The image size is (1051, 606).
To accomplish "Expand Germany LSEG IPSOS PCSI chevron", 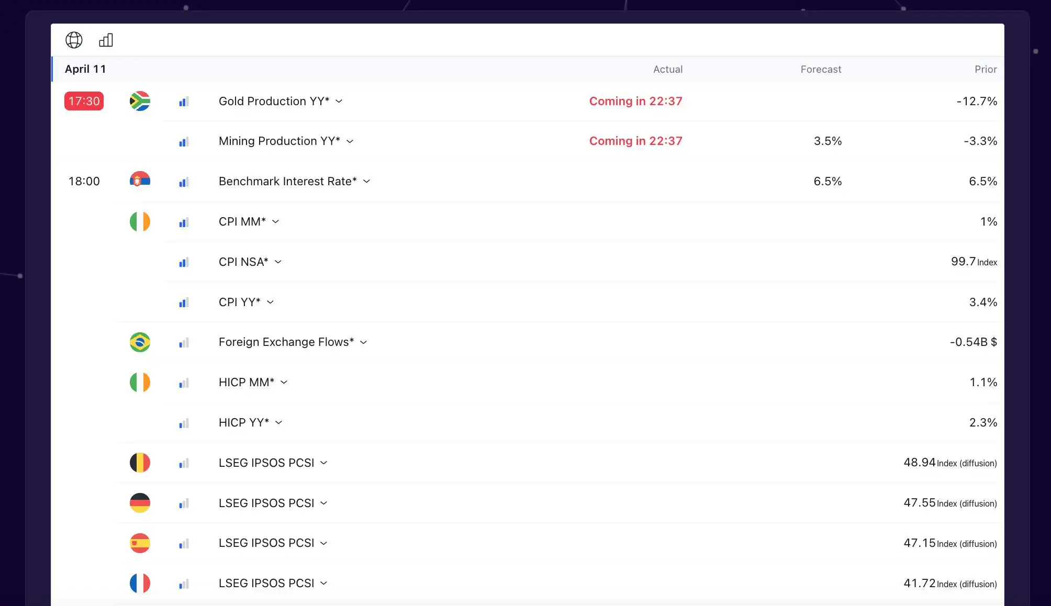I will (x=323, y=503).
